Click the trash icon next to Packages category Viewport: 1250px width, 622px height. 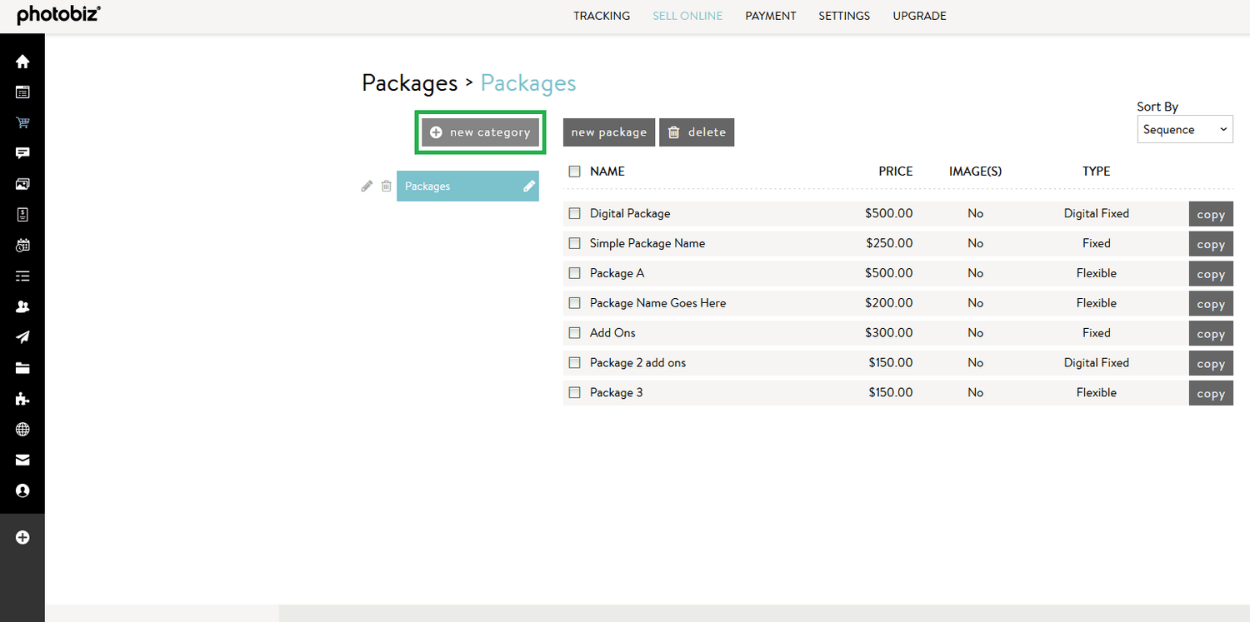386,186
